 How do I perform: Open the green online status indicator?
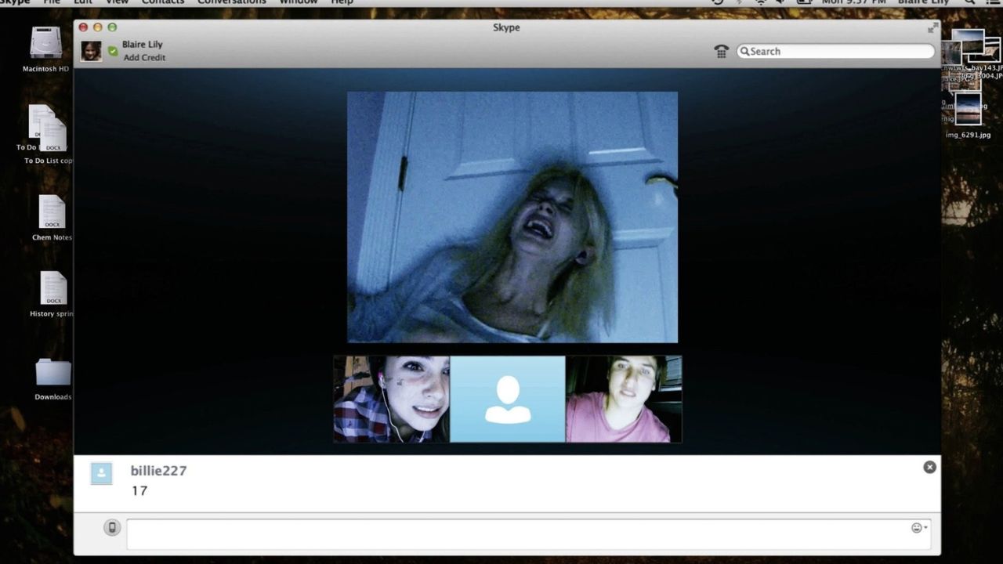[x=113, y=51]
